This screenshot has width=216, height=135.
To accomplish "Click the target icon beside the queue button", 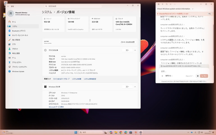I will [198, 76].
